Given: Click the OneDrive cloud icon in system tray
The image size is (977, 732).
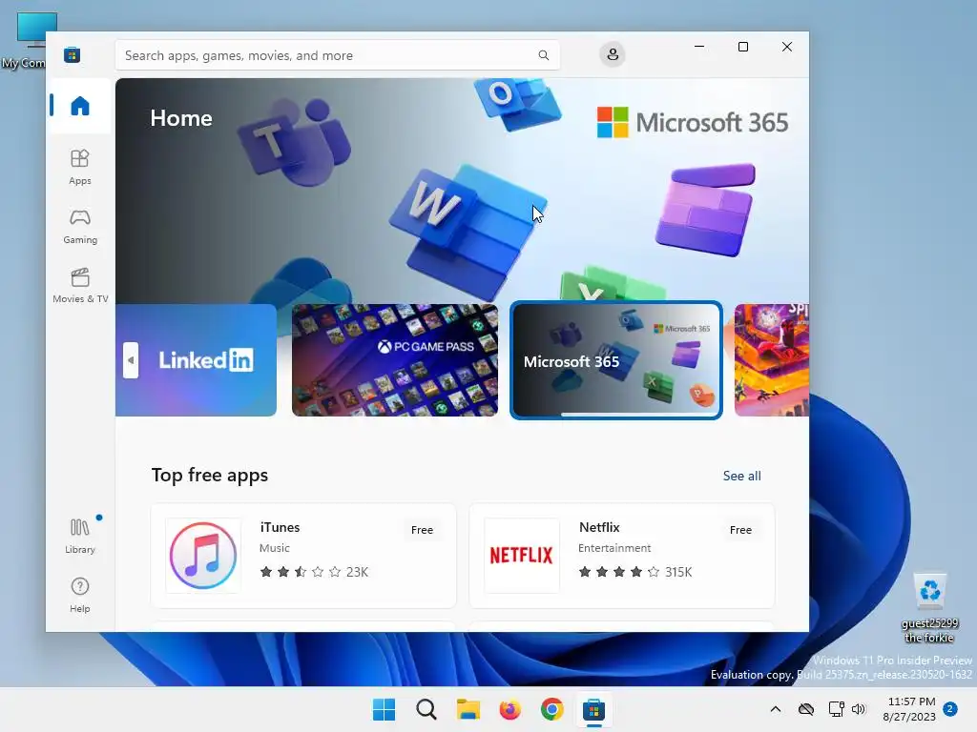Looking at the screenshot, I should (x=806, y=709).
